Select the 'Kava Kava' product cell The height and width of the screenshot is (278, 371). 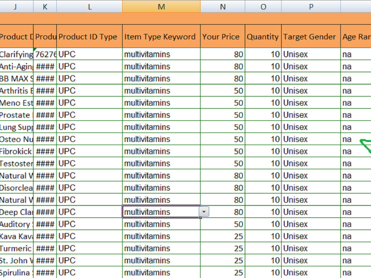[x=17, y=236]
